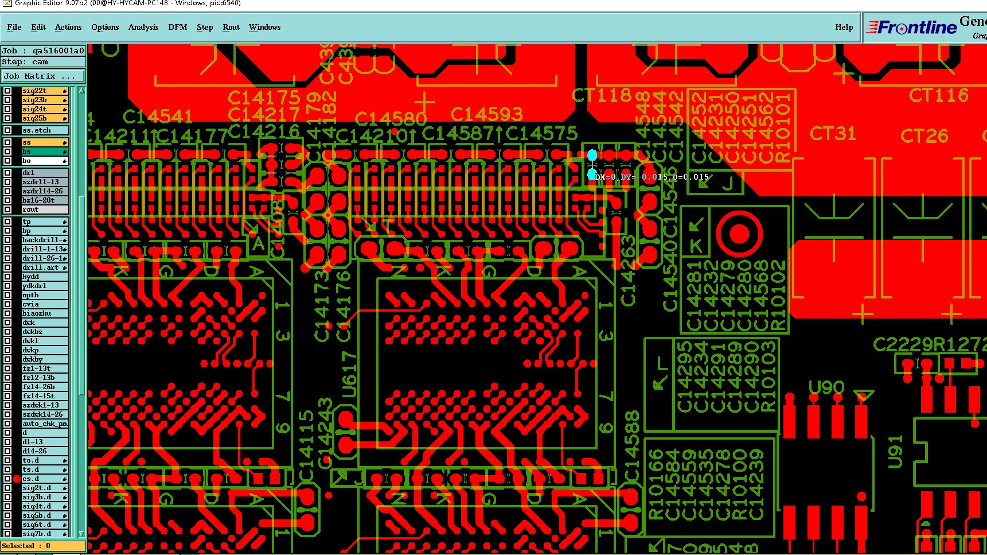The height and width of the screenshot is (555, 987).
Task: Check the box beside the rout layer
Action: tap(7, 209)
